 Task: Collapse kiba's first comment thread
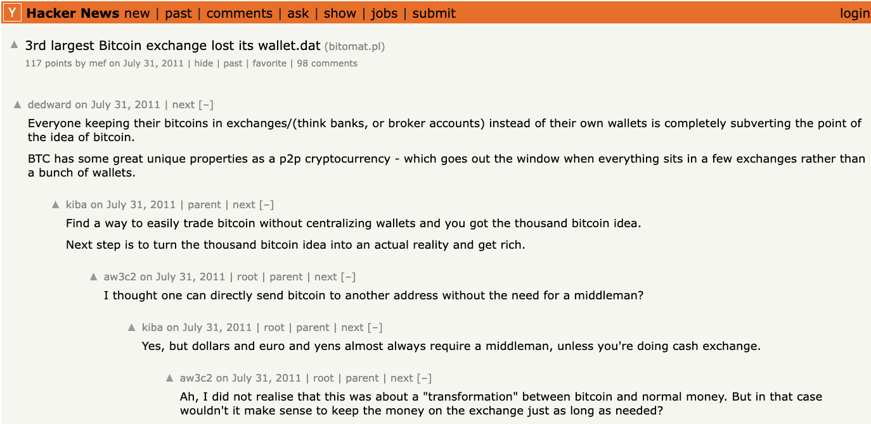tap(266, 205)
